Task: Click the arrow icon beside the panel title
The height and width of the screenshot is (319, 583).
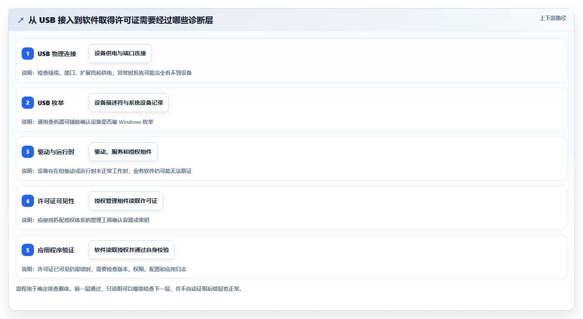Action: (21, 20)
